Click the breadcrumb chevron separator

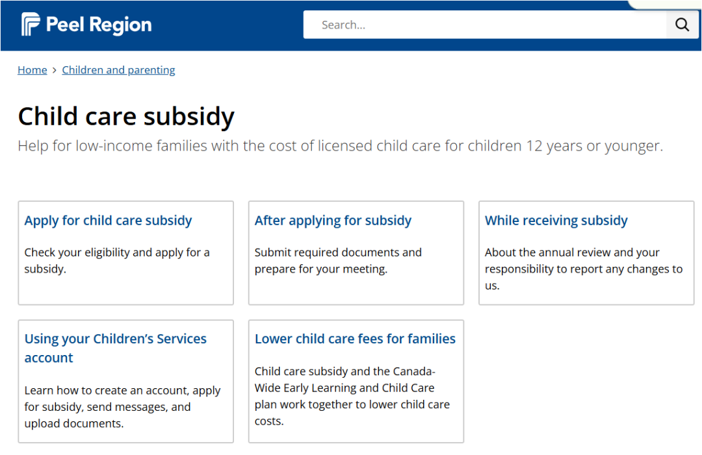(54, 70)
